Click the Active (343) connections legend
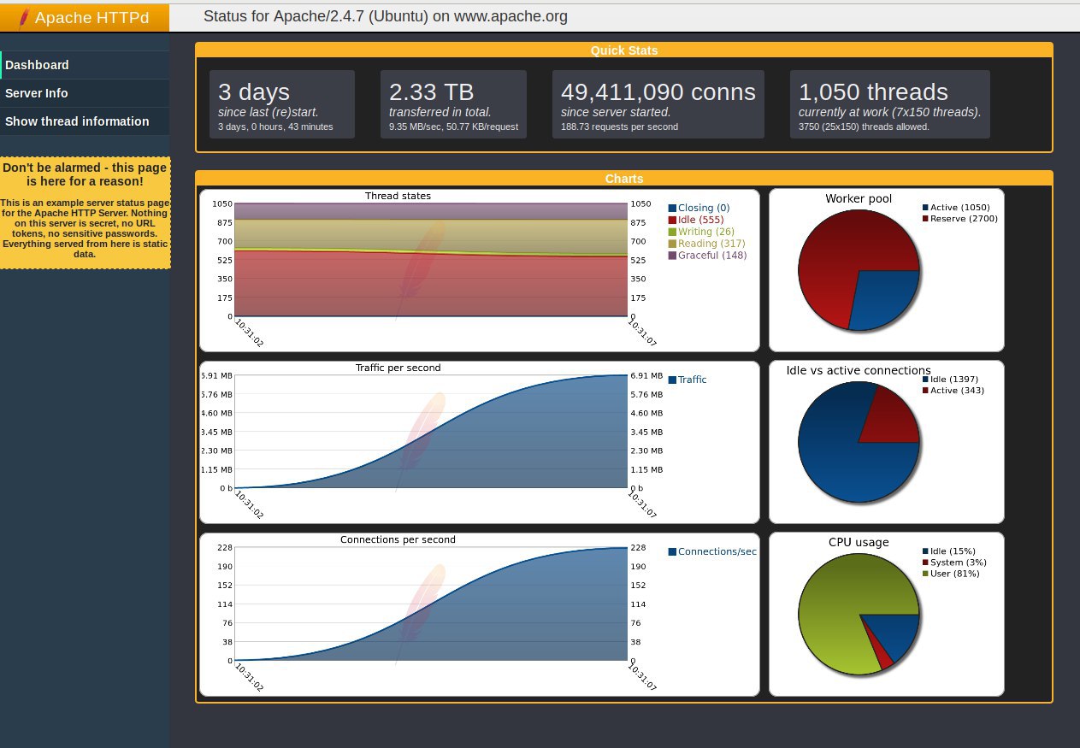This screenshot has height=748, width=1080. tap(953, 390)
